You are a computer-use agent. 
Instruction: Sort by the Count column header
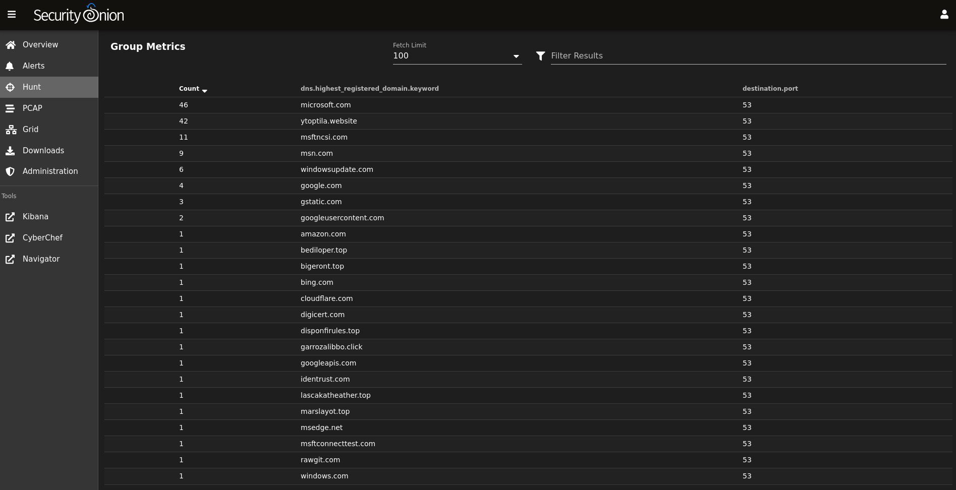(x=189, y=89)
